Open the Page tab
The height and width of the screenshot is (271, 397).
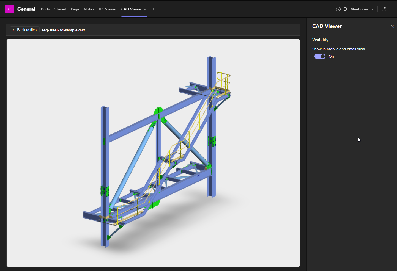click(75, 9)
